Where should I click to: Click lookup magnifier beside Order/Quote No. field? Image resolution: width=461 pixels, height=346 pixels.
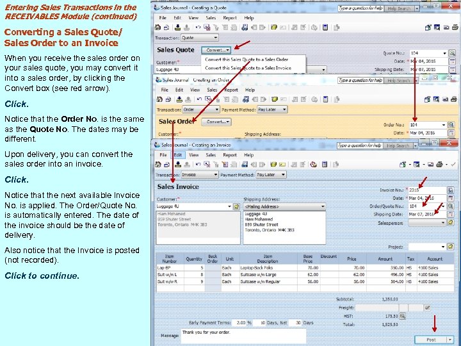point(451,206)
